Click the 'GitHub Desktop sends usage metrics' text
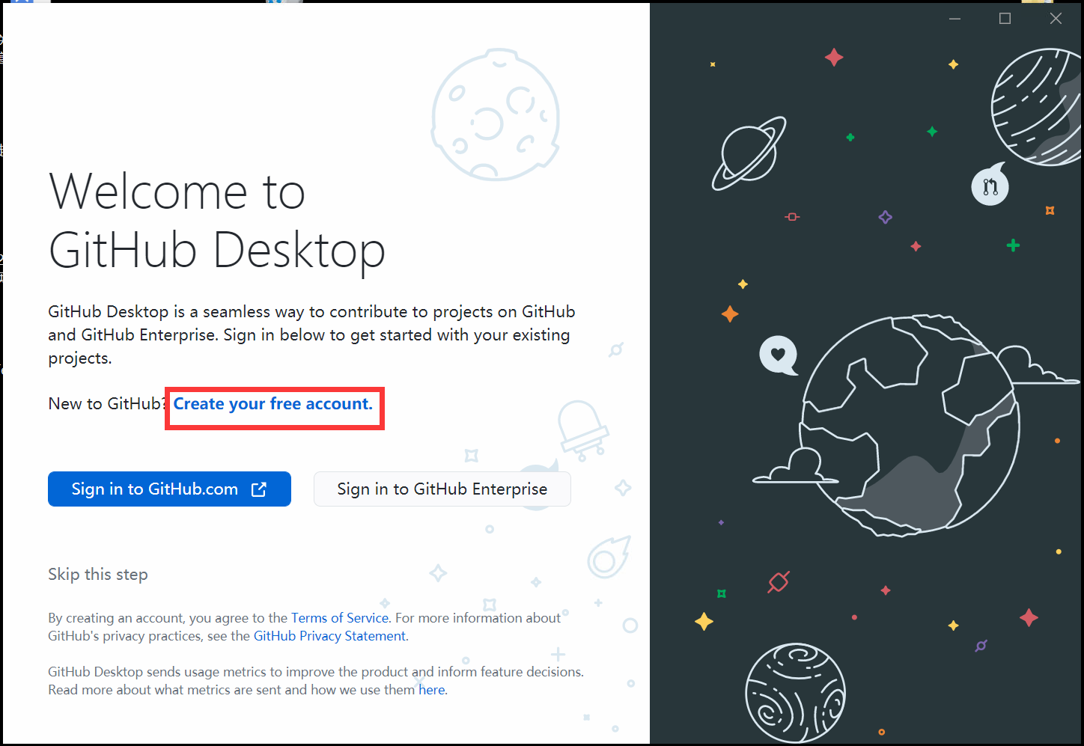The width and height of the screenshot is (1084, 746). pos(316,681)
